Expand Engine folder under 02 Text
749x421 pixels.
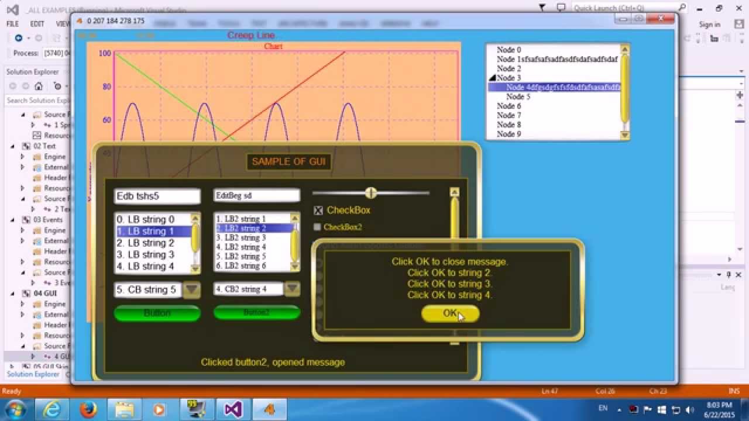[23, 157]
